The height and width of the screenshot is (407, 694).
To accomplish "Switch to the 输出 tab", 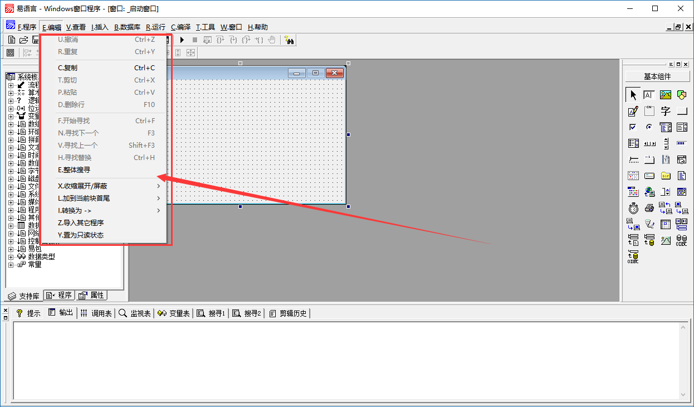I will (60, 313).
